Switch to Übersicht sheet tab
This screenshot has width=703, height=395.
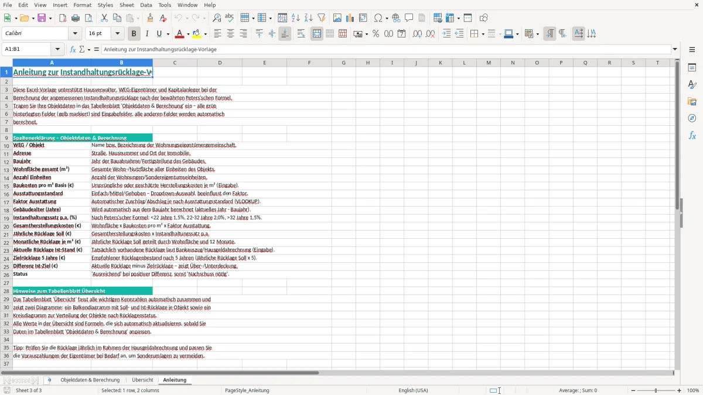tap(142, 380)
